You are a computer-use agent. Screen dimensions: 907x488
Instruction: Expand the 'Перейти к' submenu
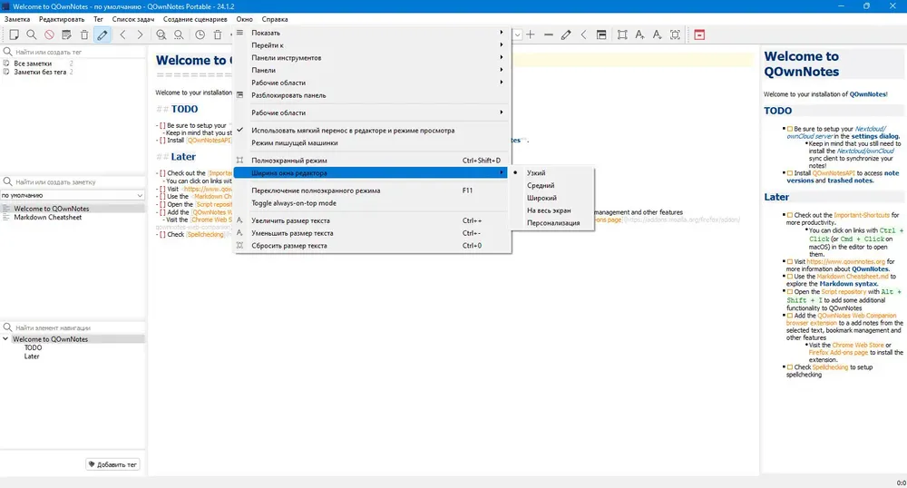[x=370, y=45]
